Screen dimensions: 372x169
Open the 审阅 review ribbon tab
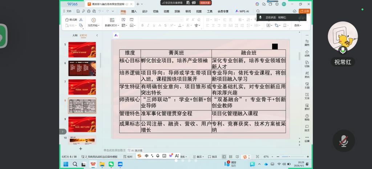(x=188, y=11)
